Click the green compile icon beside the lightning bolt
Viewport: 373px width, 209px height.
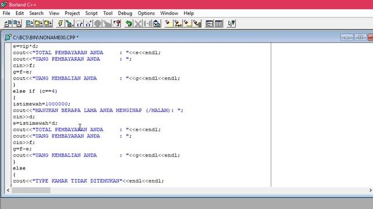point(69,23)
